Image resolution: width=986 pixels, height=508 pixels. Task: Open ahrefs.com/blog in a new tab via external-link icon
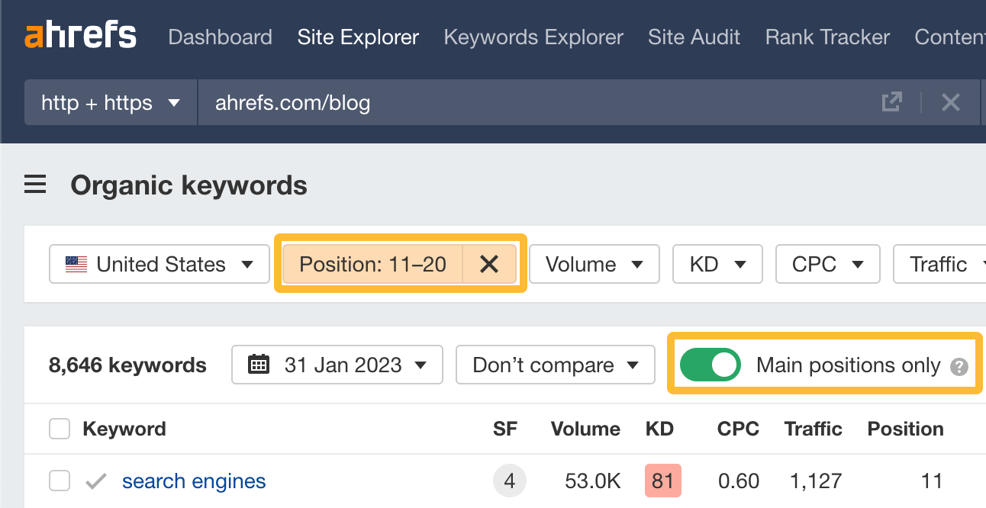click(891, 101)
